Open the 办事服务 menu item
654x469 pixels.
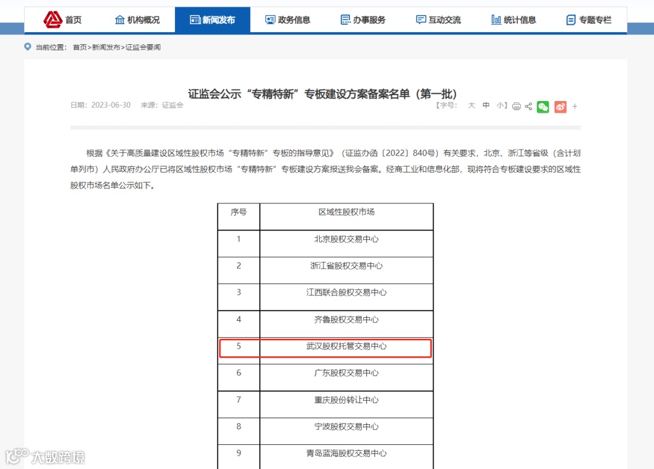369,19
